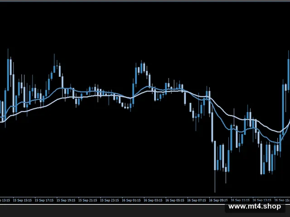Select the '15 Sep 19:15' time axis label
290x217 pixels.
66,200
